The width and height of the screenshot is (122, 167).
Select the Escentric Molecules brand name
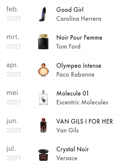click(x=82, y=102)
